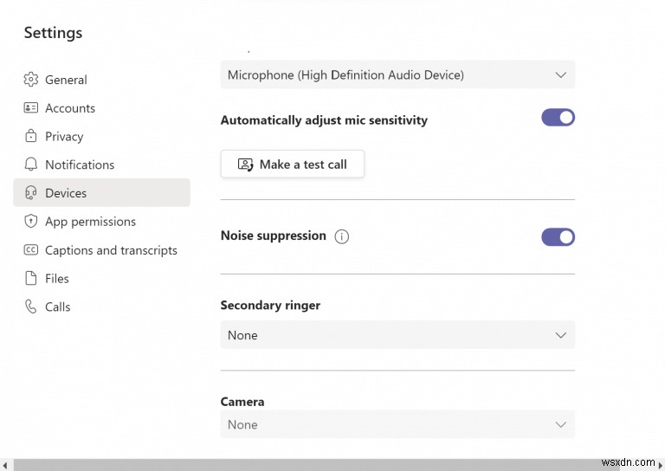Screen dimensions: 665x471
Task: Open the Camera dropdown
Action: 397,424
